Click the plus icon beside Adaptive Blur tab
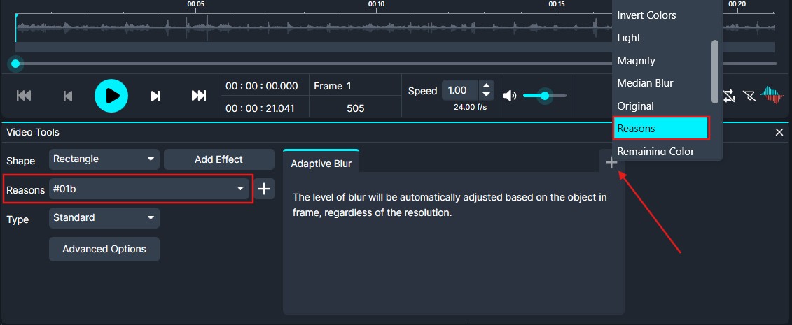 [x=611, y=163]
